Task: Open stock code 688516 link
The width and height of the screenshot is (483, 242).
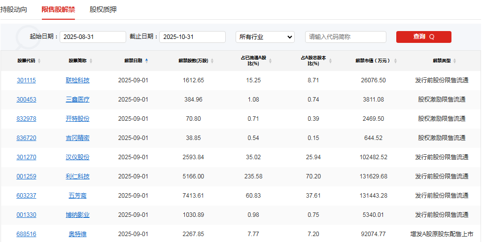Action: (26, 234)
